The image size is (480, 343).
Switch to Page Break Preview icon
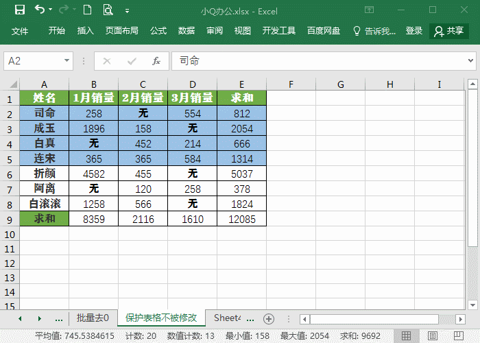(458, 335)
